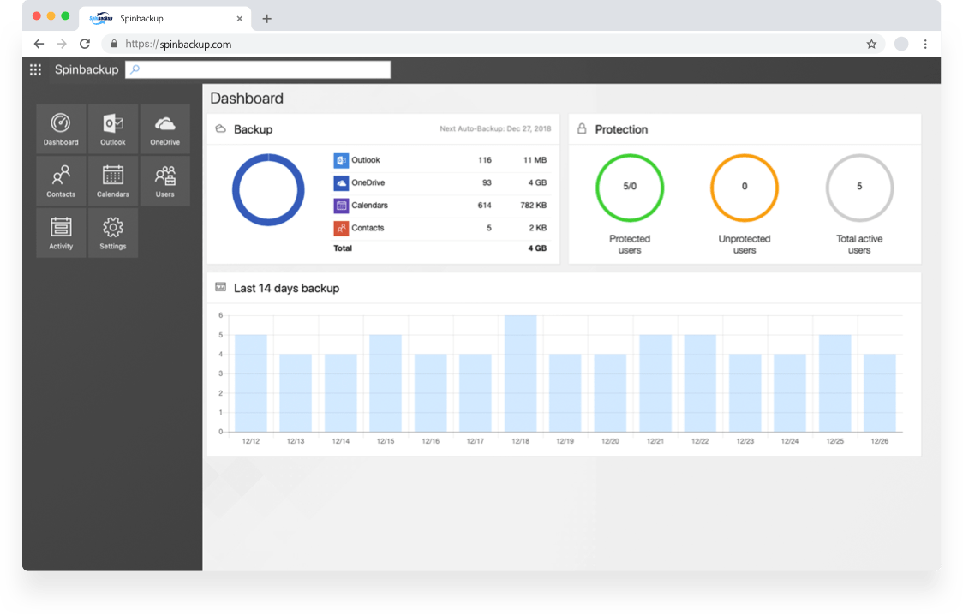
Task: Click the 12/23 date axis label
Action: (745, 441)
